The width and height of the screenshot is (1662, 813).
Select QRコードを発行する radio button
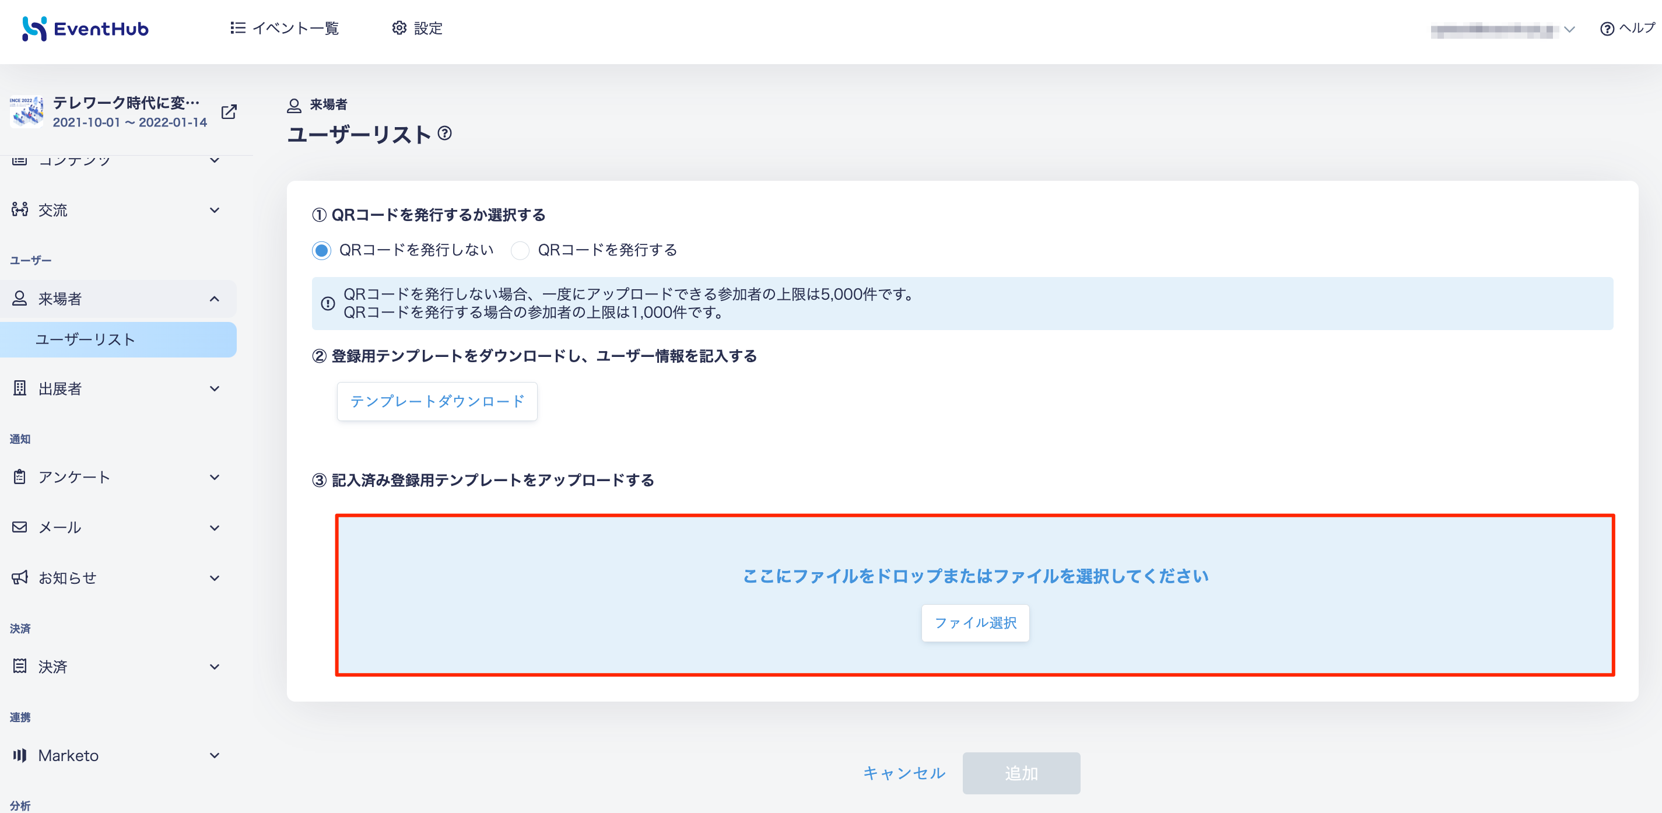(x=520, y=250)
